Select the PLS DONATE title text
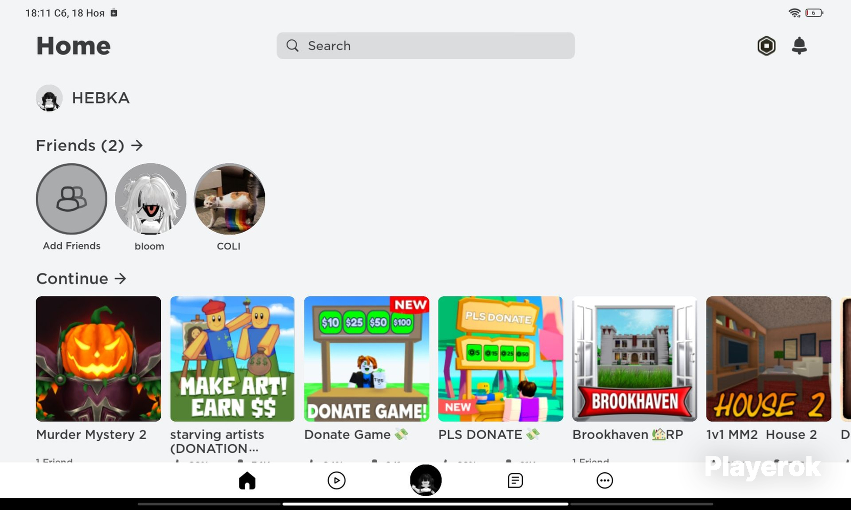Screen dimensions: 851x510 [x=489, y=435]
